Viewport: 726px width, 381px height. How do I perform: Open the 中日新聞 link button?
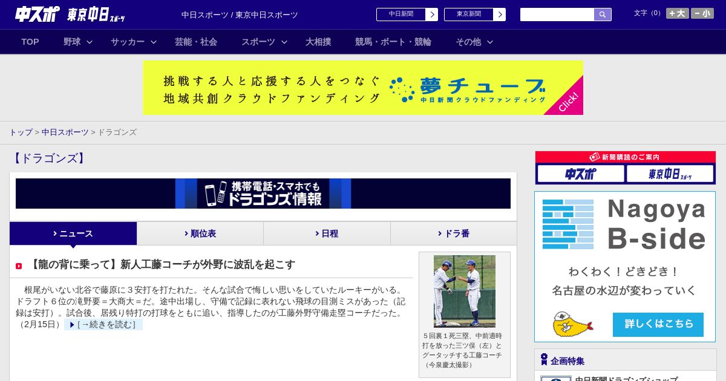pyautogui.click(x=401, y=15)
